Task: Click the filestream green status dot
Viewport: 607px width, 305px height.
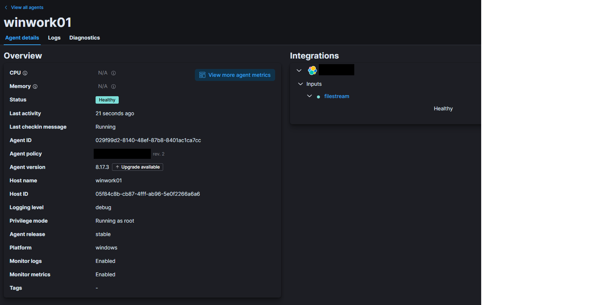Action: point(318,97)
